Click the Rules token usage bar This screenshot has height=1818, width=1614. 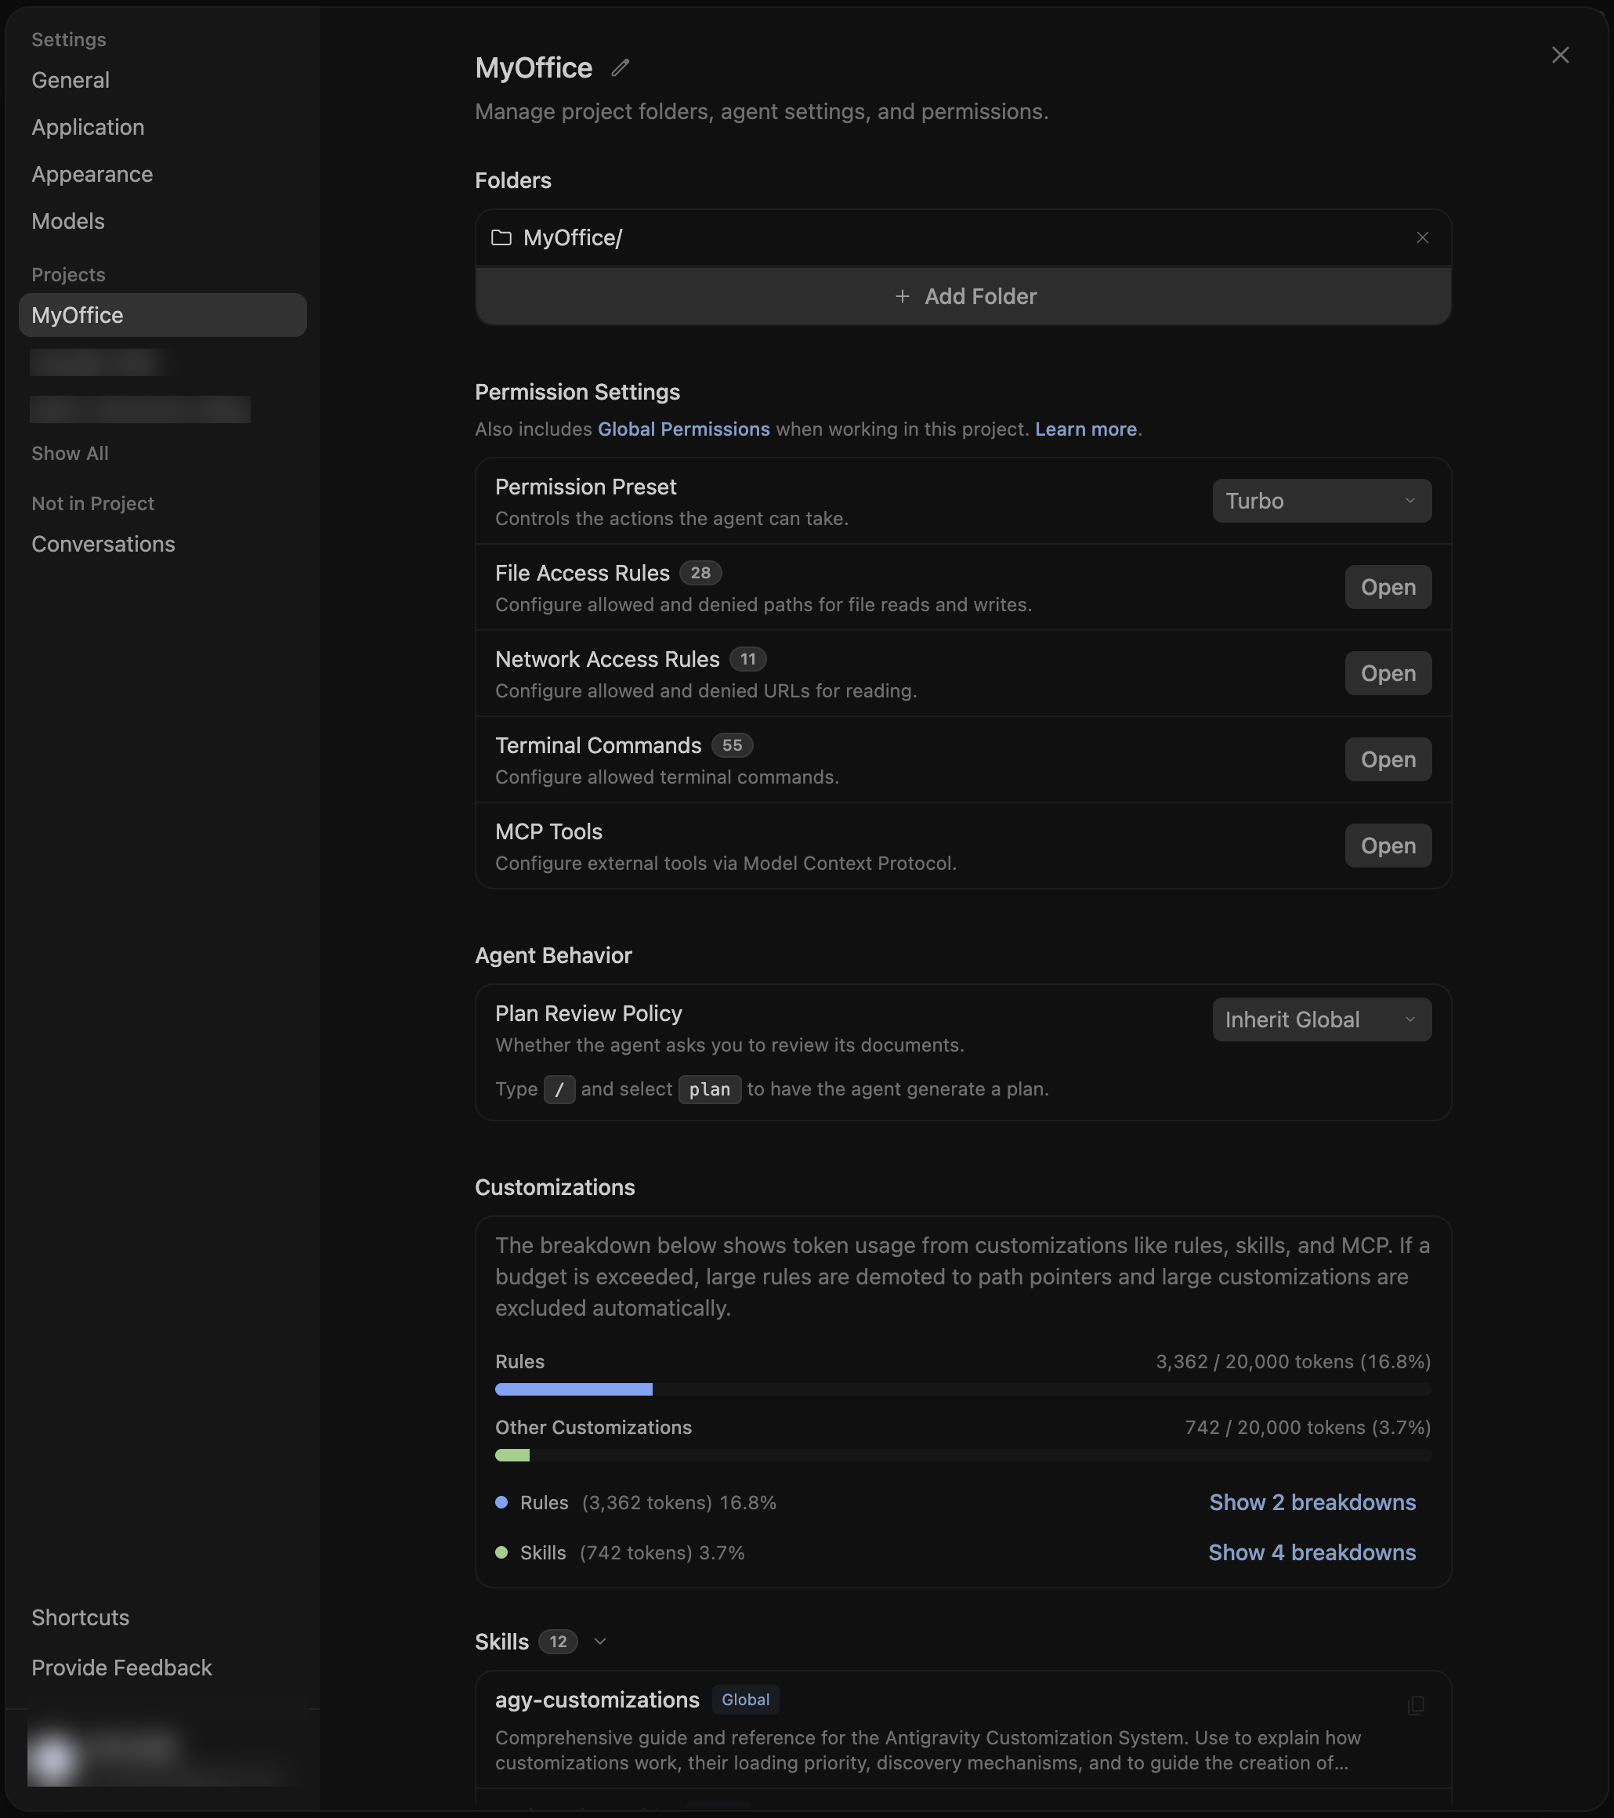[x=963, y=1389]
